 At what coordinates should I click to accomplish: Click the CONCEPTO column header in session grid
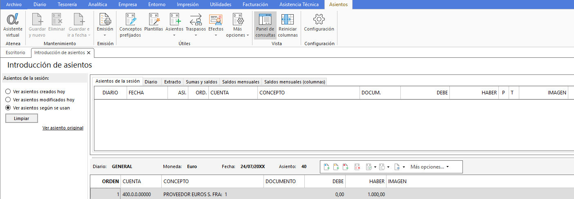click(x=308, y=93)
